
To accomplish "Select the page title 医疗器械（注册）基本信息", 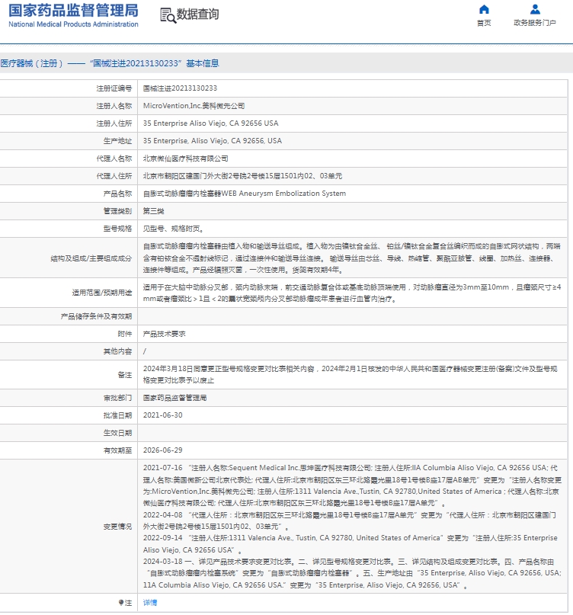I will tap(110, 63).
